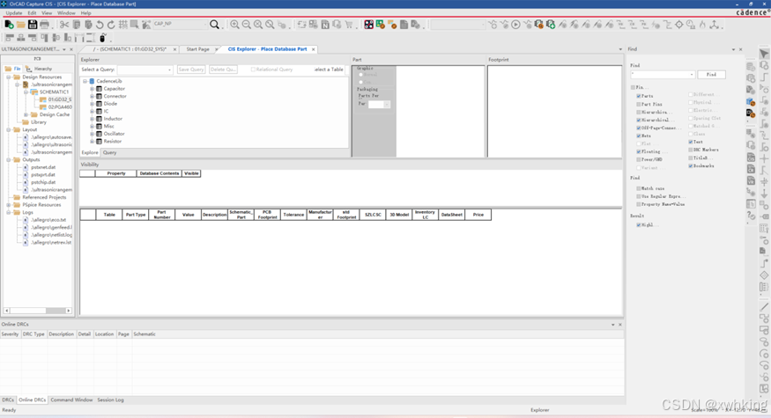
Task: Expand the PSpice Resources folder
Action: click(8, 205)
